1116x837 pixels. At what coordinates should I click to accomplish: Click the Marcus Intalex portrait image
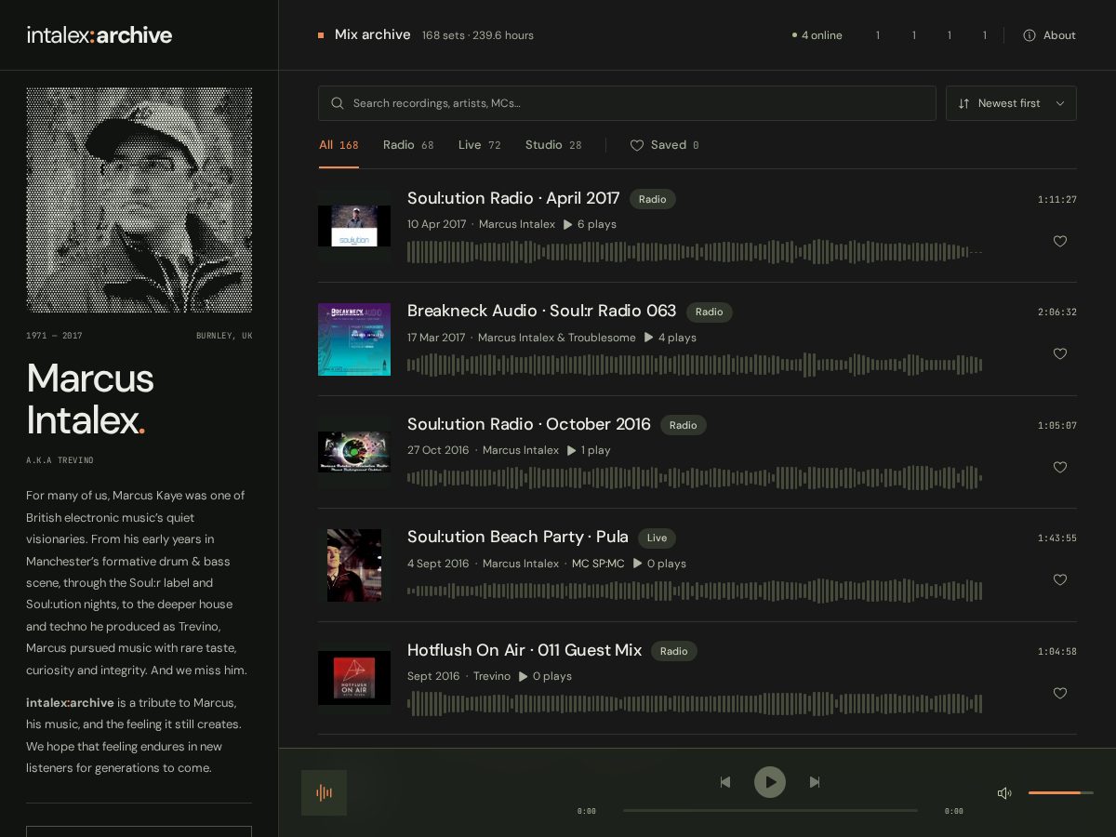pos(139,200)
